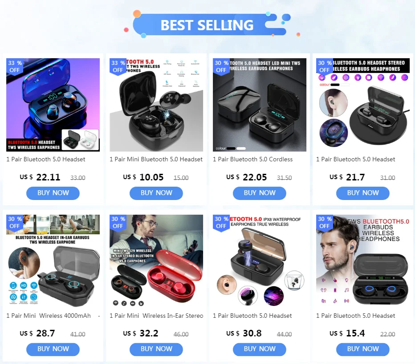
Task: Buy the 28.7 Wireless 4000mAh earbuds
Action: pyautogui.click(x=53, y=349)
